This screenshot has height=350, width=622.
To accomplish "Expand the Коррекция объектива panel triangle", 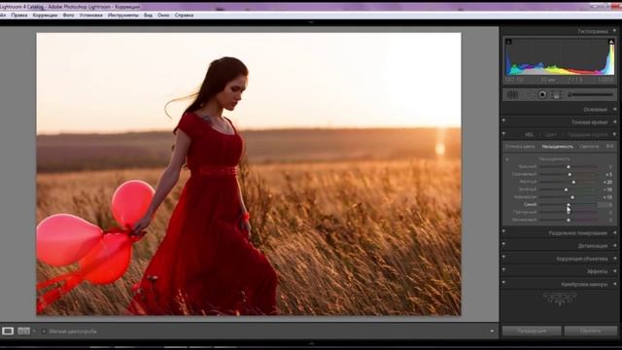I will 614,259.
